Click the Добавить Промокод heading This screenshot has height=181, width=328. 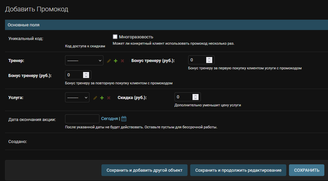pos(37,9)
